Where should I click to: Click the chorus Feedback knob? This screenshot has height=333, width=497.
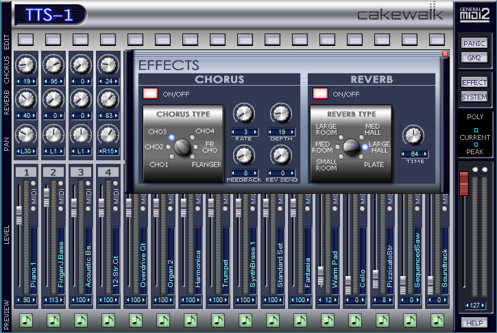point(244,156)
